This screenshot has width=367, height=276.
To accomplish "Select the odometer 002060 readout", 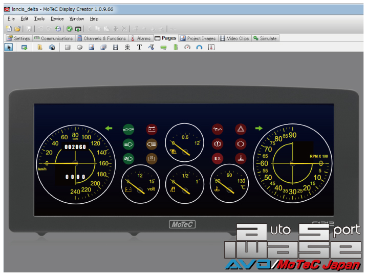I will coord(75,147).
